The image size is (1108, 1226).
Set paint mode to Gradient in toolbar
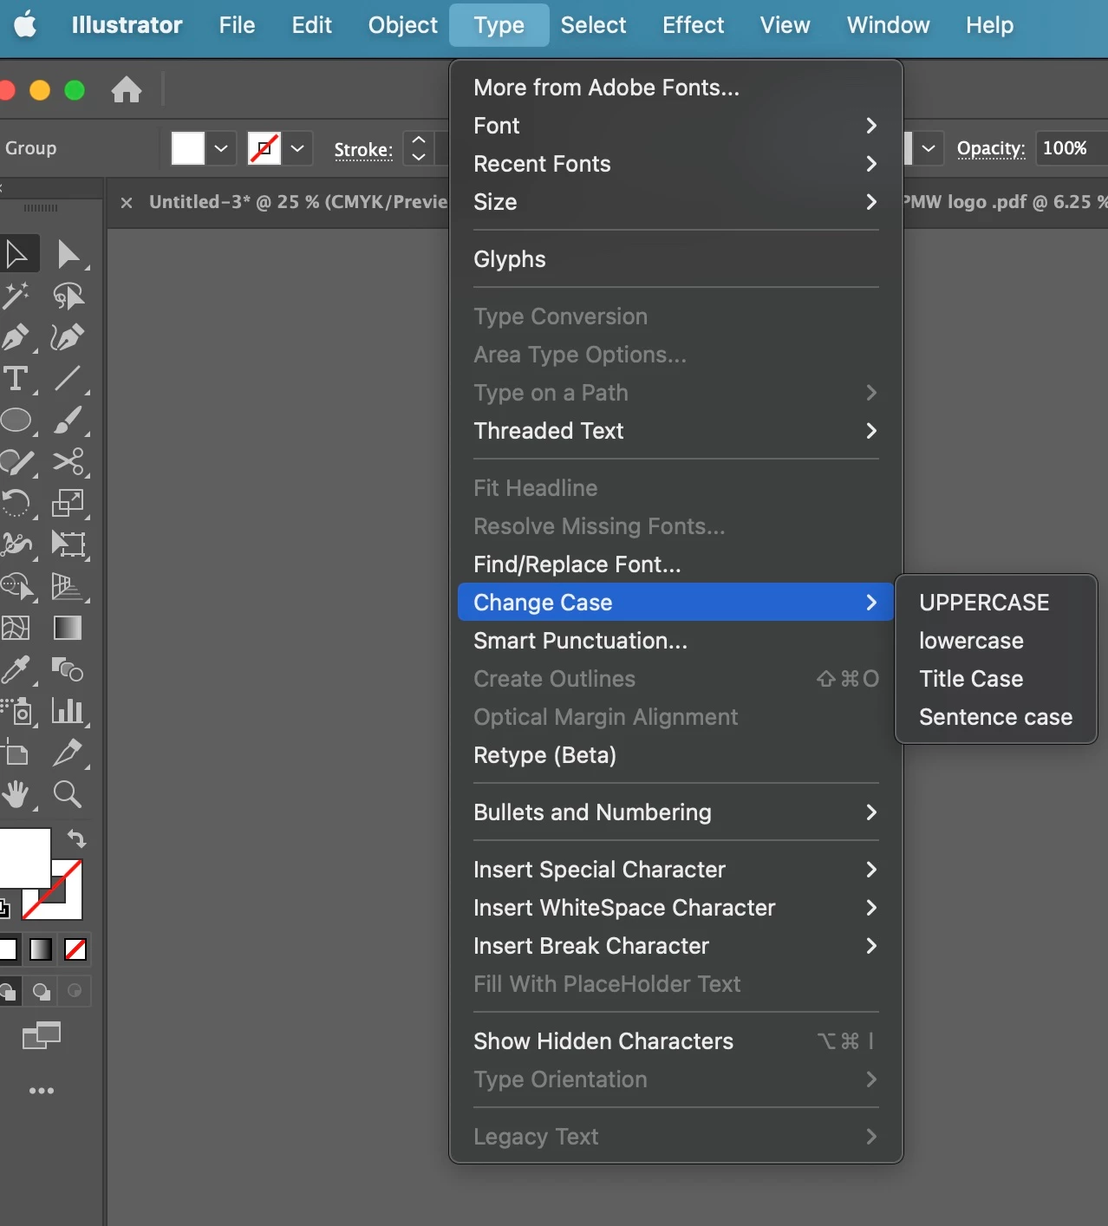pos(41,949)
